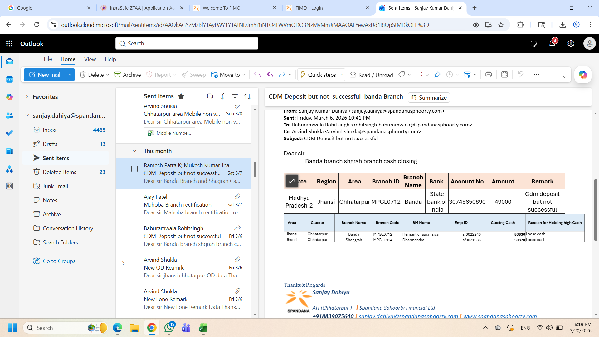Click the Pin message icon
The height and width of the screenshot is (337, 599).
(x=437, y=75)
